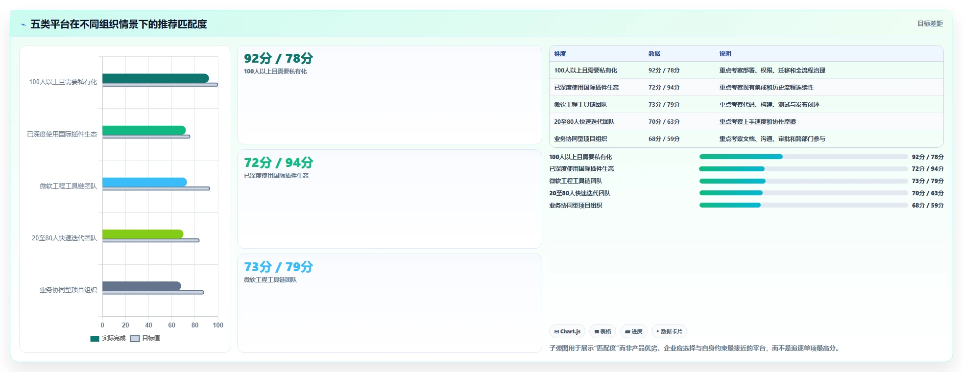Toggle the 实际完成 legend swatch in chart
Image resolution: width=963 pixels, height=372 pixels.
95,338
